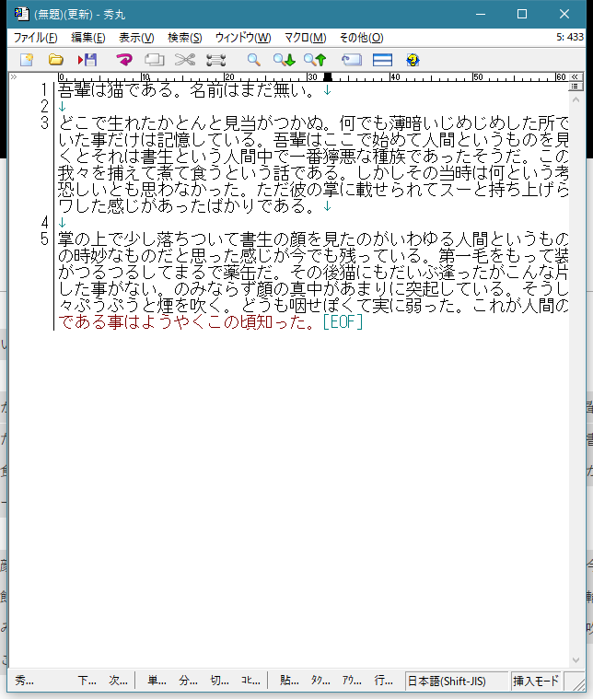Click the return-to-previous-window icon
Image resolution: width=593 pixels, height=699 pixels.
[x=352, y=60]
